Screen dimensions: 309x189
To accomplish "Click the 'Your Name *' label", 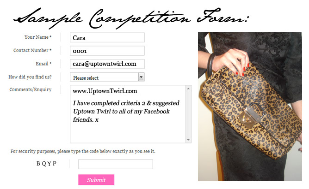I will (38, 37).
